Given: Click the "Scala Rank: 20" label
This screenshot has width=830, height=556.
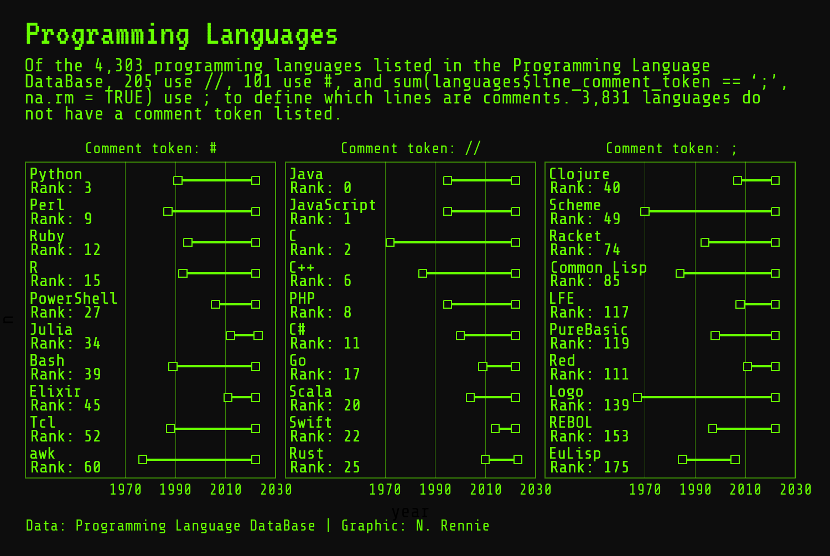Looking at the screenshot, I should tap(325, 398).
